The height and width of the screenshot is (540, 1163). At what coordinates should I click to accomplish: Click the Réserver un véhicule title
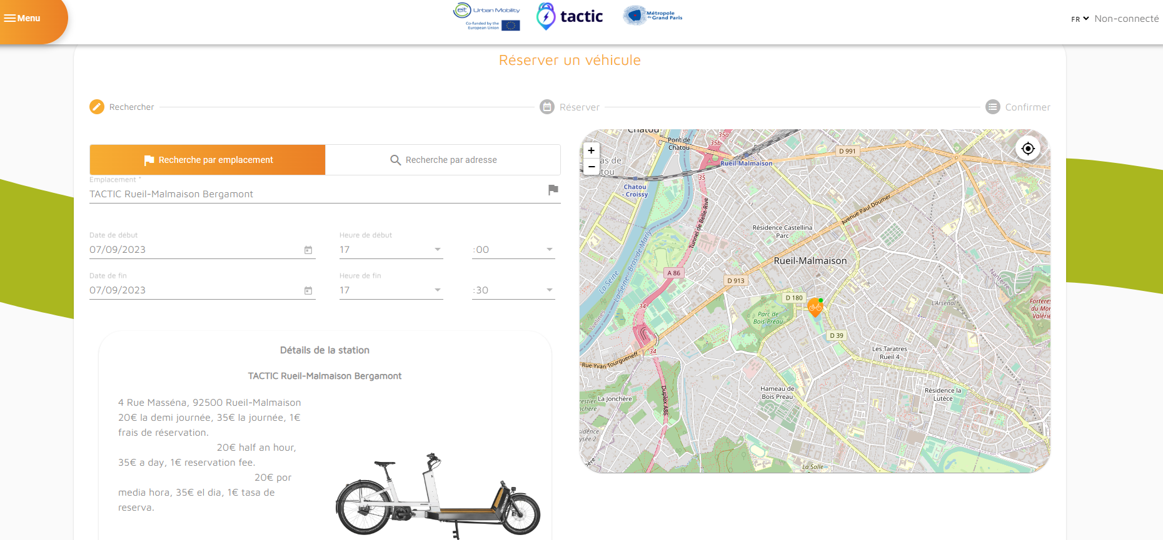click(x=570, y=60)
